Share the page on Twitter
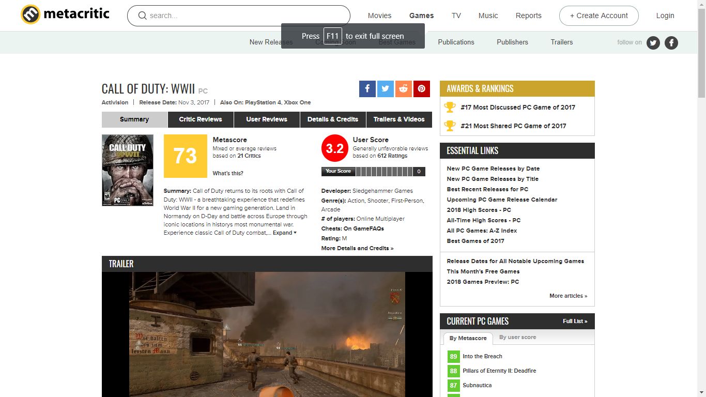Screen dimensions: 706x397 [386, 88]
